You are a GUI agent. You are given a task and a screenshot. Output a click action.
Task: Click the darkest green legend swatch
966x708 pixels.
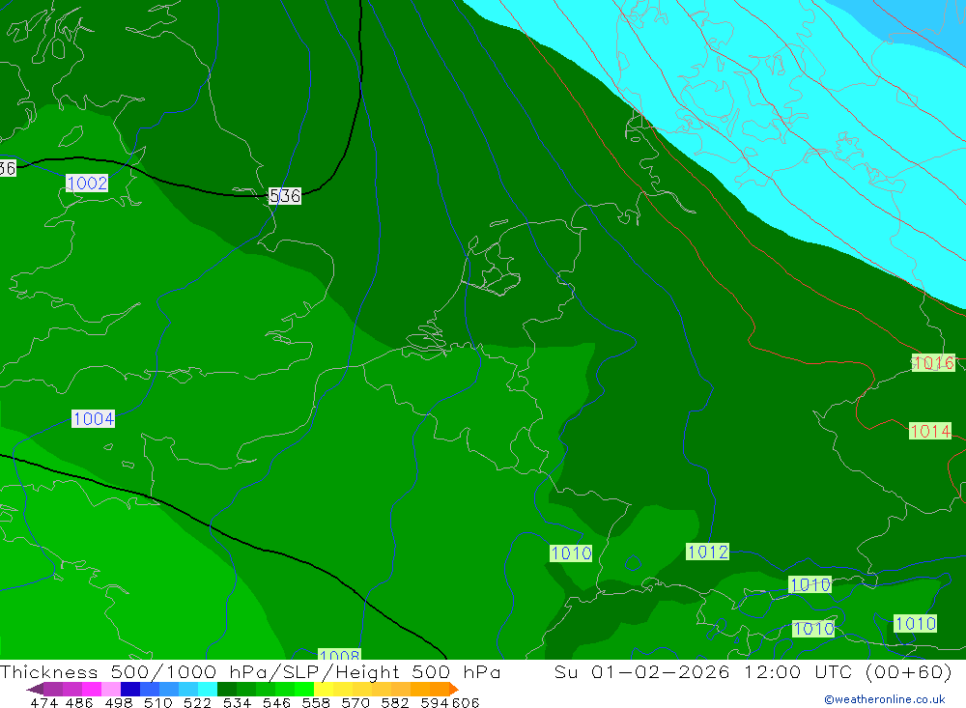[227, 689]
